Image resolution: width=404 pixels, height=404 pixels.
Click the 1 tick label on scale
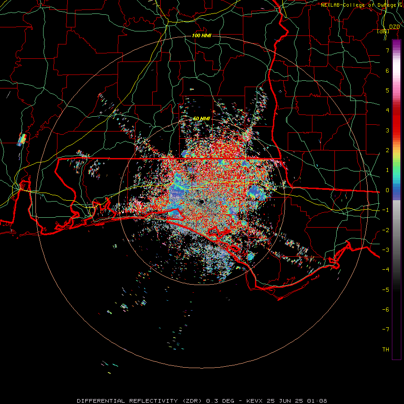(x=387, y=170)
